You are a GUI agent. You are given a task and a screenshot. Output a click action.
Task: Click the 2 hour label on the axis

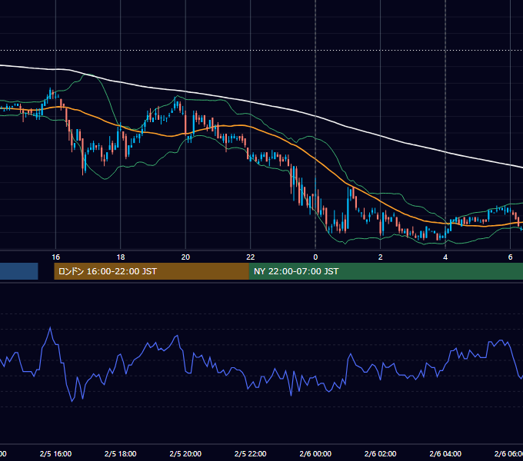(x=380, y=257)
